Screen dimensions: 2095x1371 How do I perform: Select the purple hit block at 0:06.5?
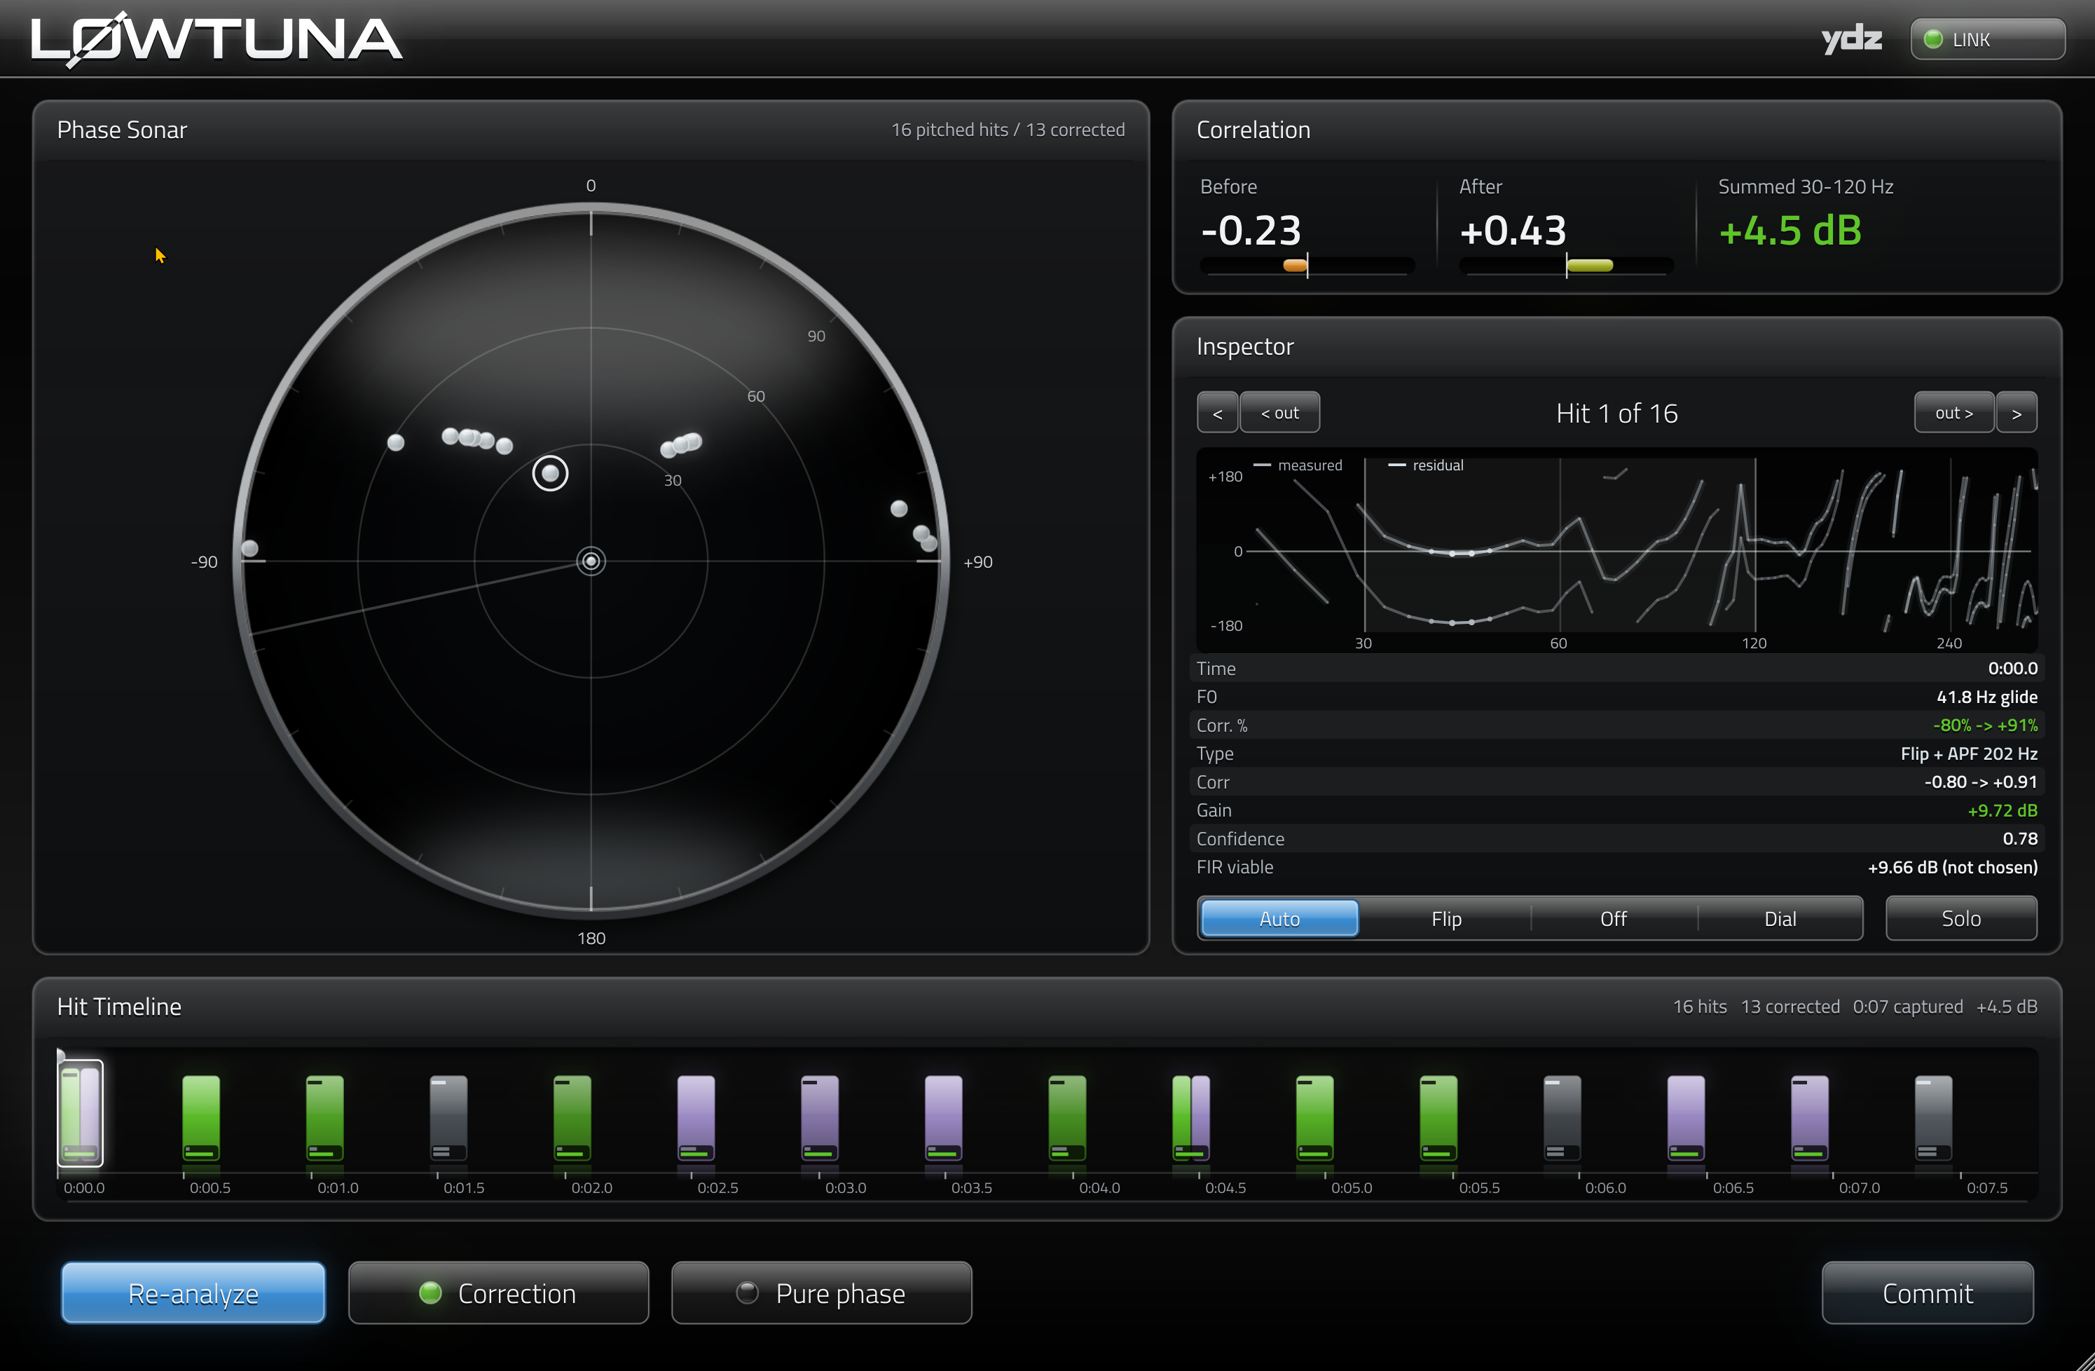click(1686, 1117)
